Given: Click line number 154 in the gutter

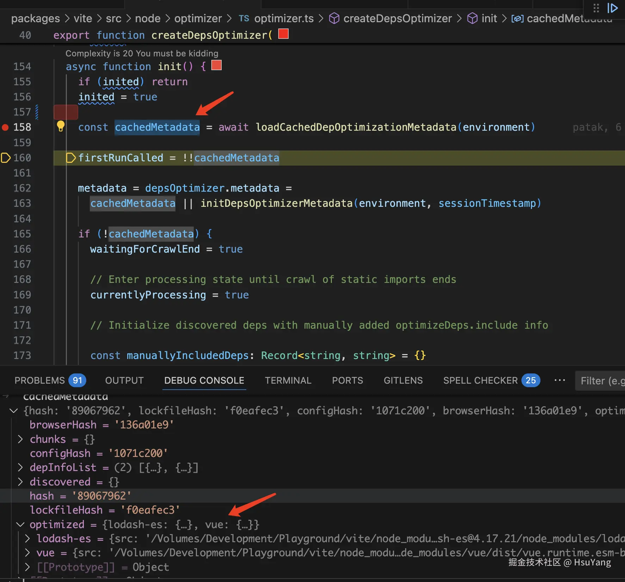Looking at the screenshot, I should tap(22, 67).
